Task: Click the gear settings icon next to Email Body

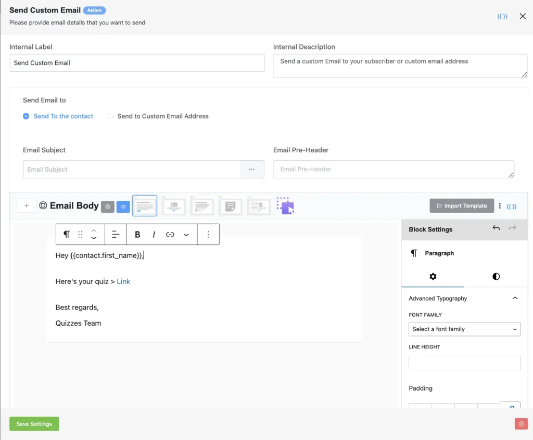Action: (108, 206)
